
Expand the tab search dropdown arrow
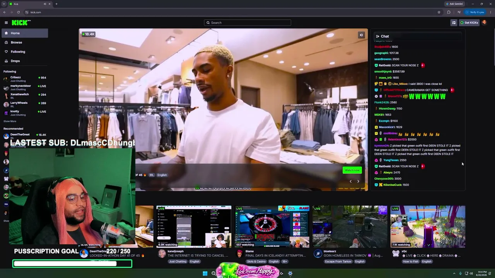(4, 4)
